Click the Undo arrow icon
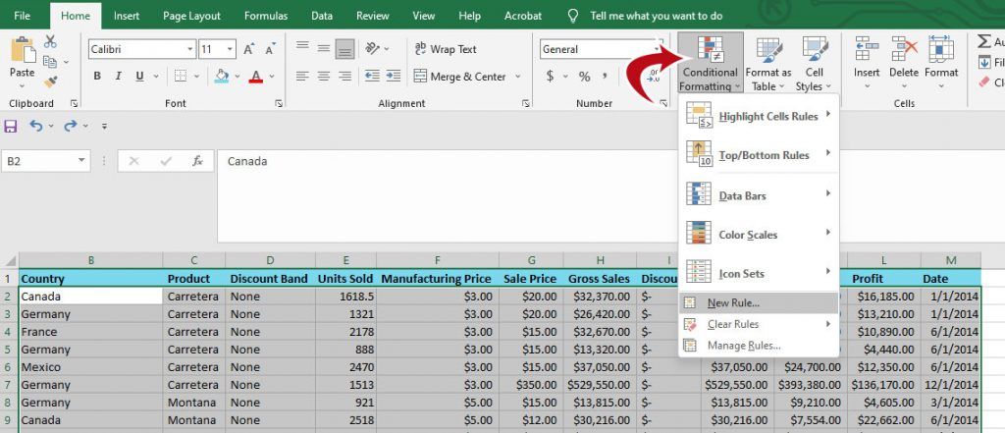Screen dimensions: 1005x433 (36, 127)
